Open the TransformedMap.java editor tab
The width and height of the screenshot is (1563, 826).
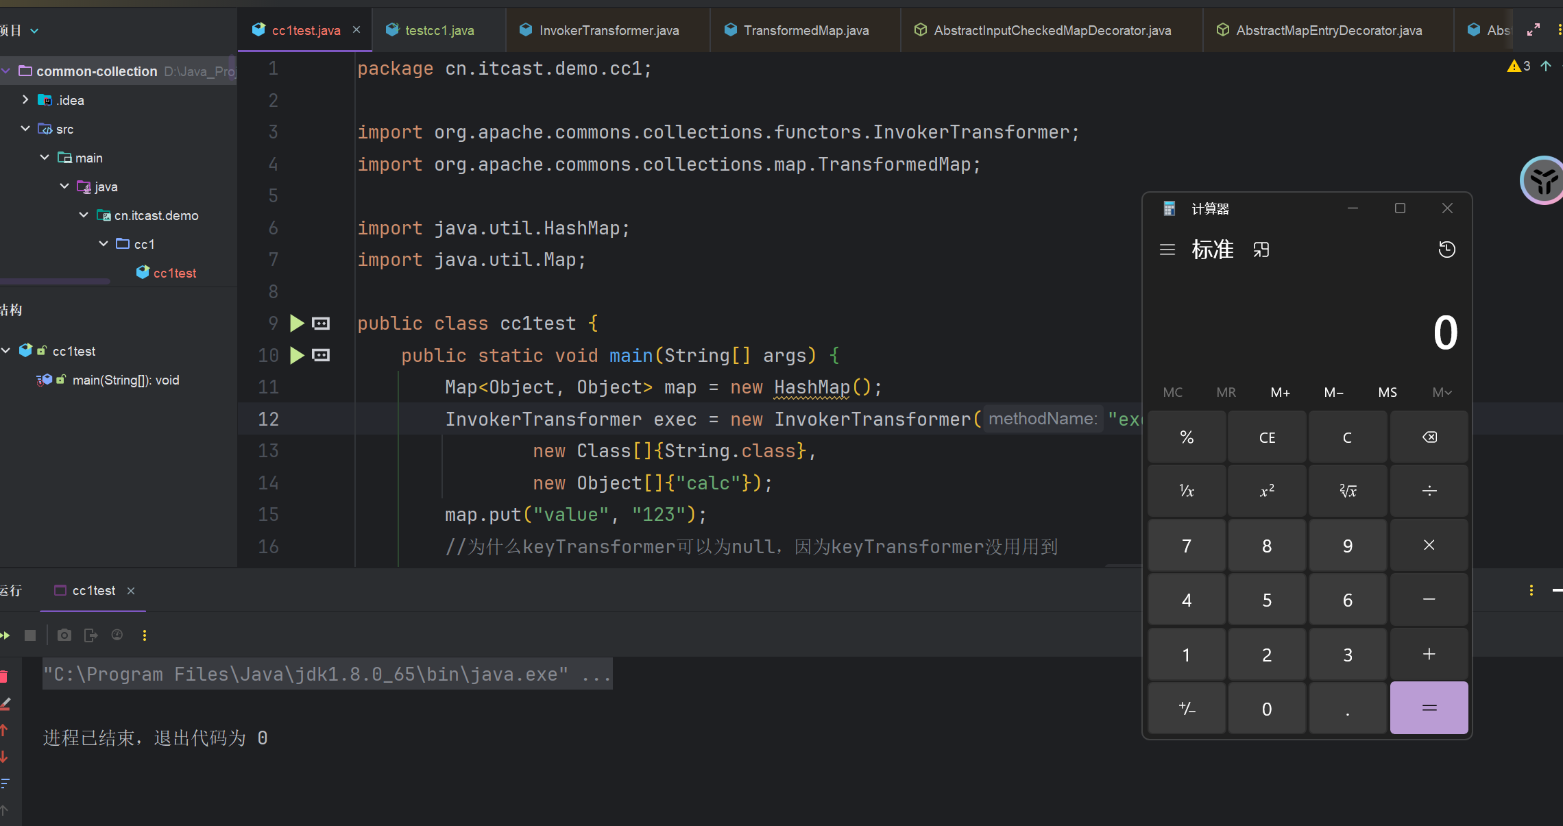(x=805, y=30)
